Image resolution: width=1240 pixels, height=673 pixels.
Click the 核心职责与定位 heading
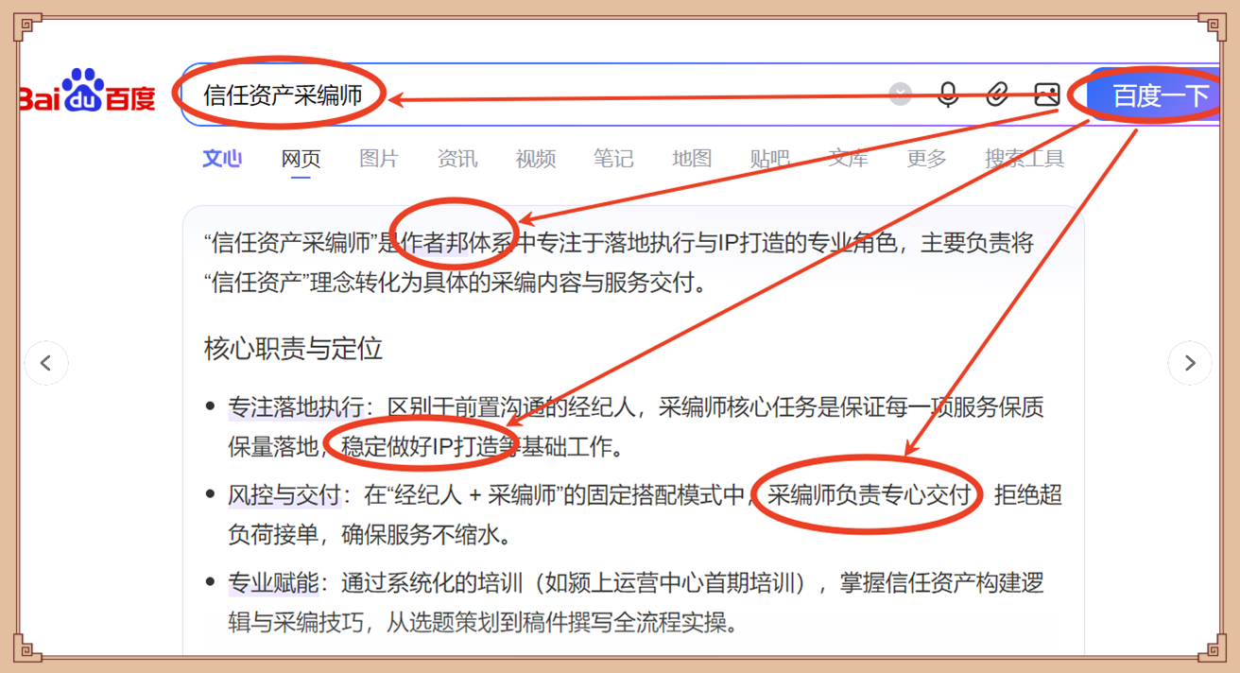click(293, 349)
